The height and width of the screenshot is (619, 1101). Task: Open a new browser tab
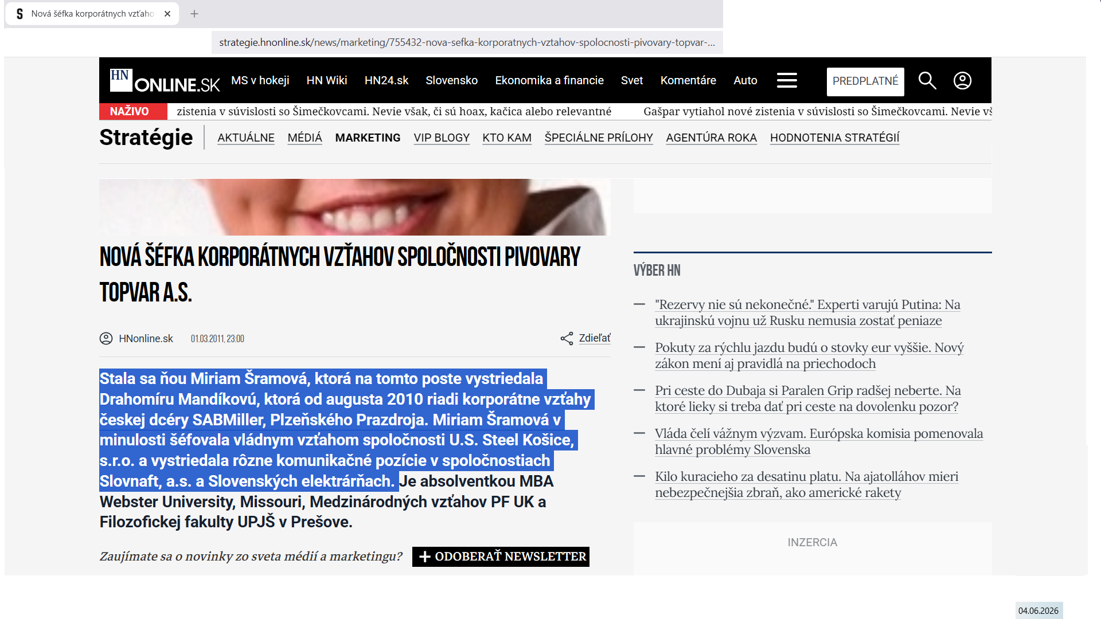click(194, 14)
